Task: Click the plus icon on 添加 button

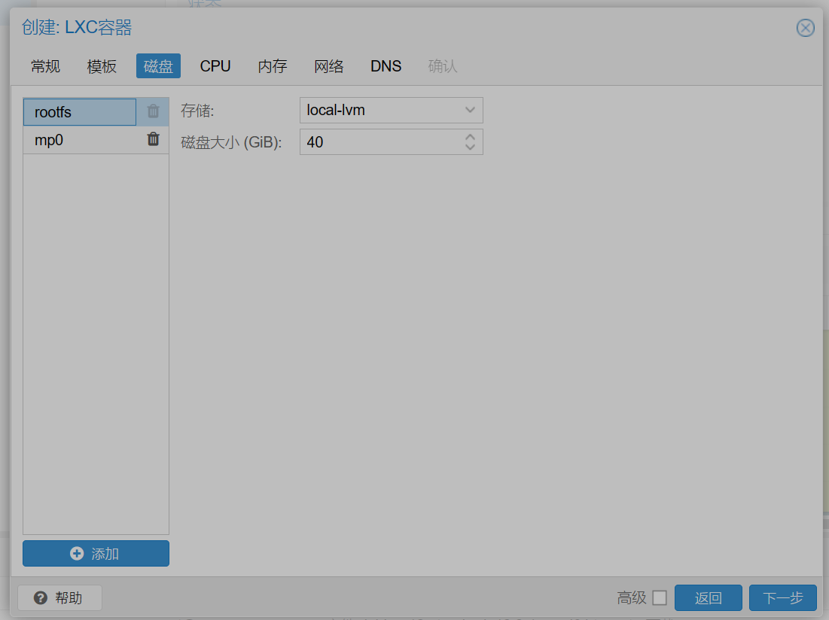Action: click(x=77, y=553)
